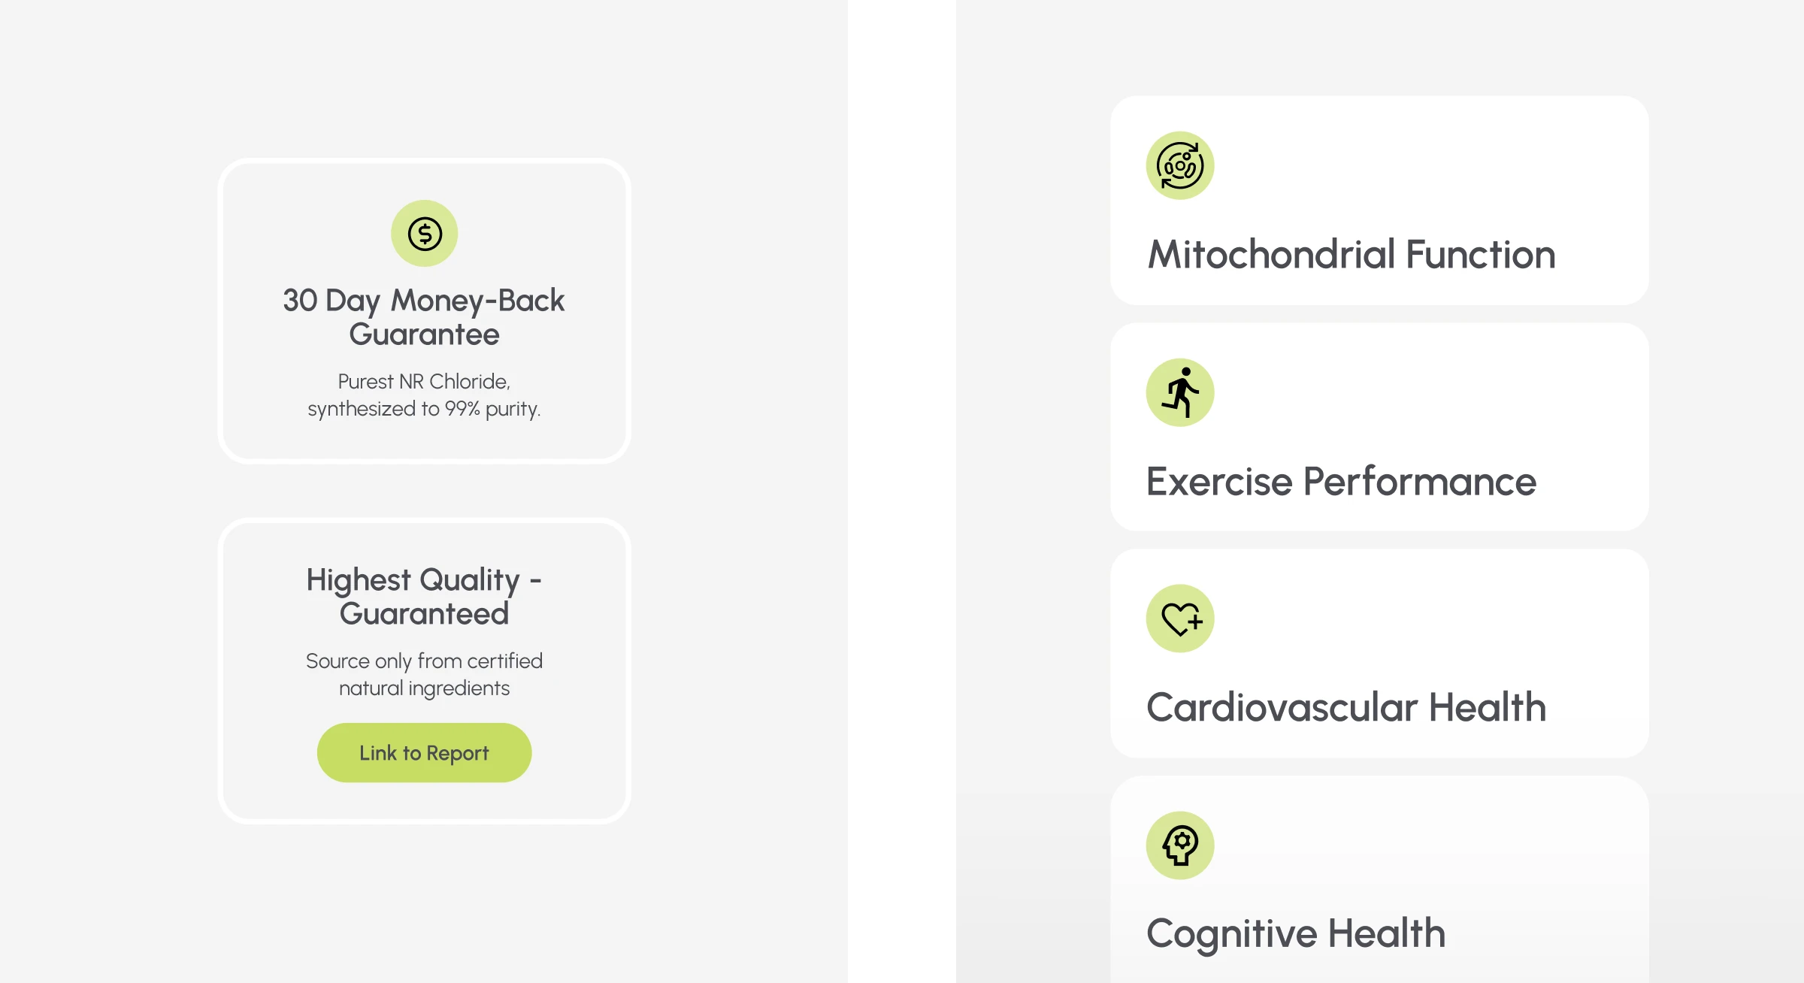1804x983 pixels.
Task: Select the Exercise Performance heading
Action: pos(1341,482)
